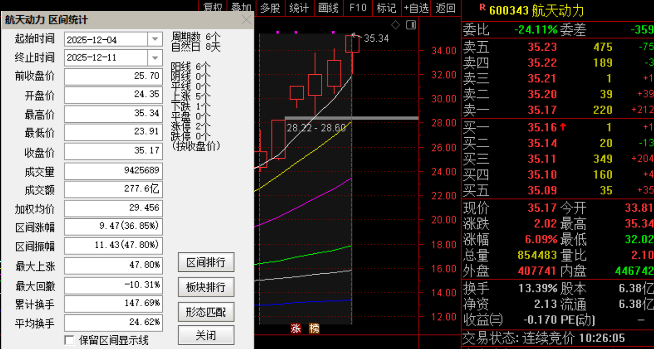Click the 卖五 price 35.23

pos(542,47)
